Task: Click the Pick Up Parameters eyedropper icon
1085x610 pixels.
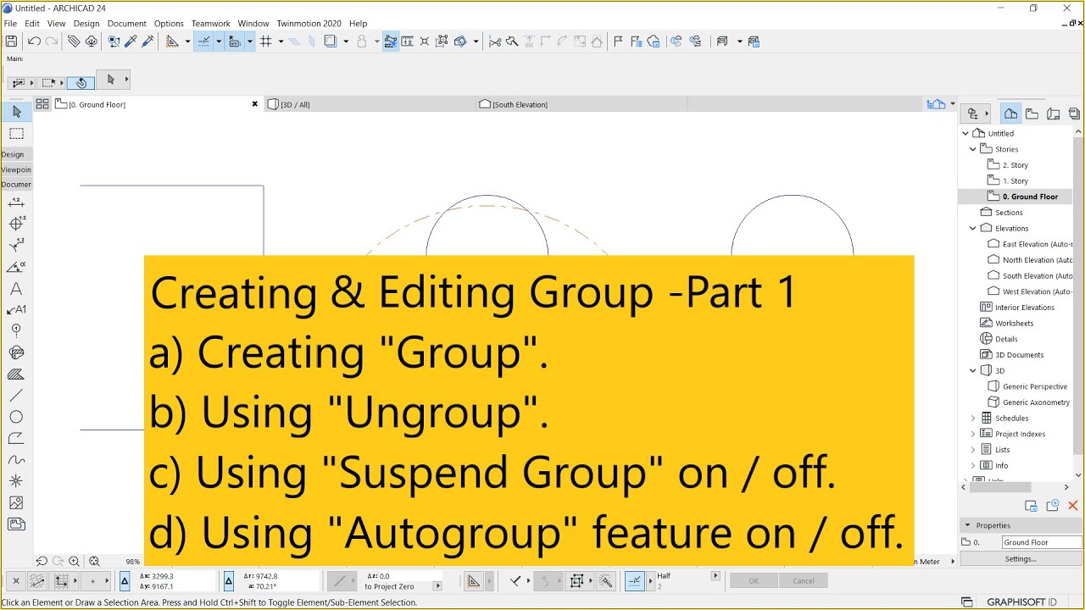Action: [131, 41]
